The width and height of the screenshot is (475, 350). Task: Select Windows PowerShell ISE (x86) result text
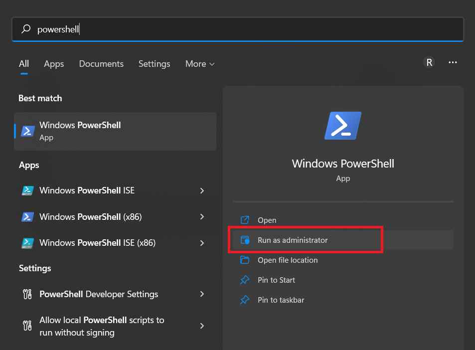click(98, 243)
